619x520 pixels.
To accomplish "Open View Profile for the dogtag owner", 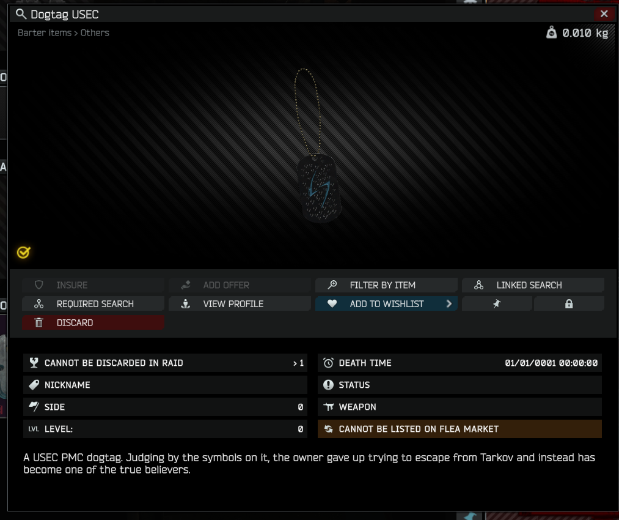I will (240, 304).
